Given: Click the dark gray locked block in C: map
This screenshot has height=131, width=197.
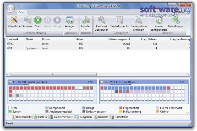Looking at the screenshot, I should 18,95.
